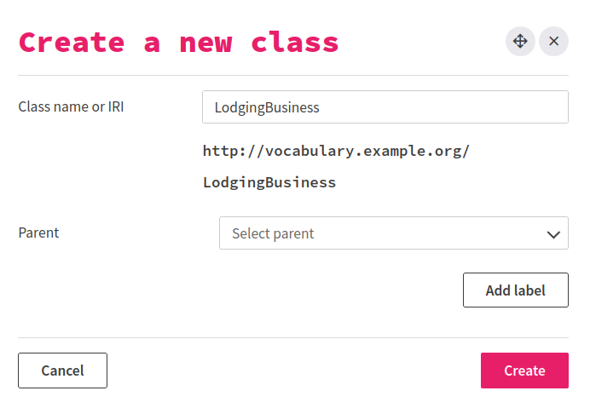Click the empty right end of name input
The image size is (590, 408).
[512, 107]
